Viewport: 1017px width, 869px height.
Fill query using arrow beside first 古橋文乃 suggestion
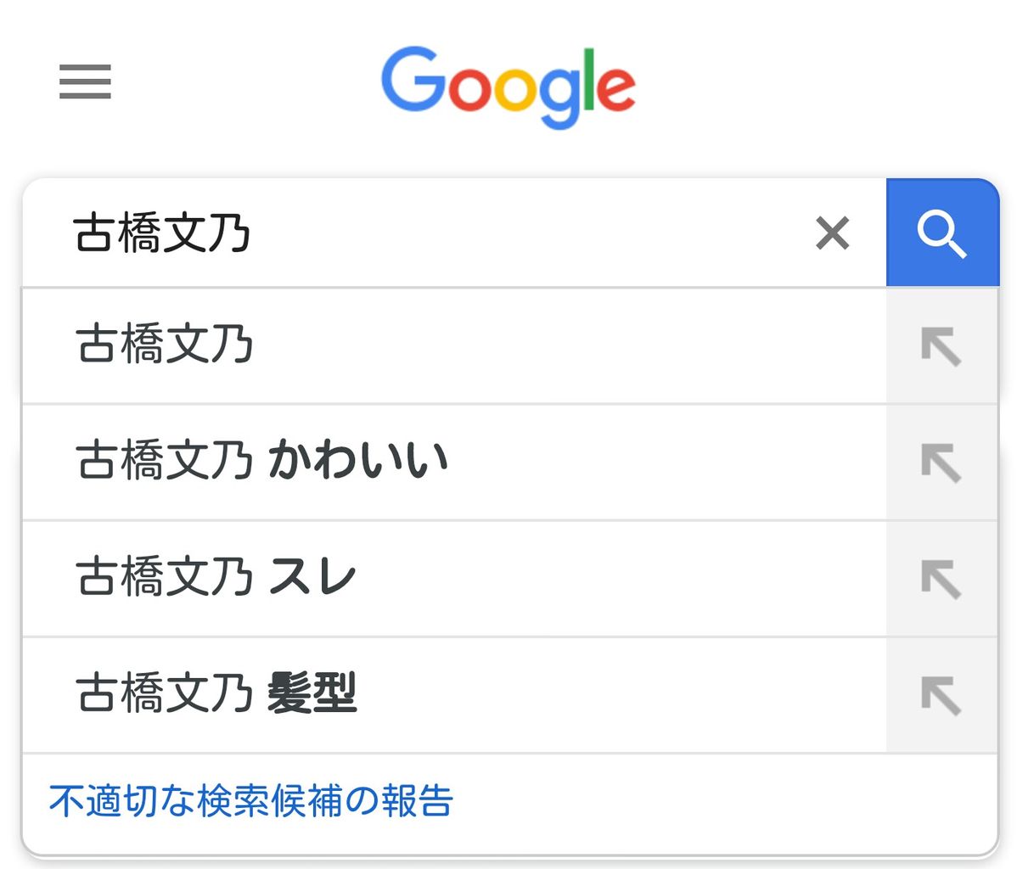coord(941,346)
